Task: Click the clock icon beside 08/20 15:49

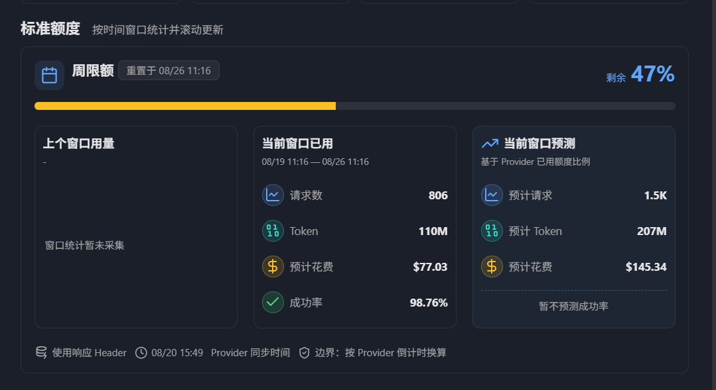Action: (141, 353)
